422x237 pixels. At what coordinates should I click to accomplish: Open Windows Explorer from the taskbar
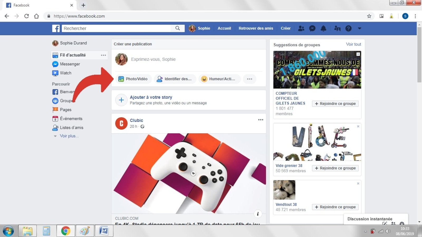click(x=27, y=231)
